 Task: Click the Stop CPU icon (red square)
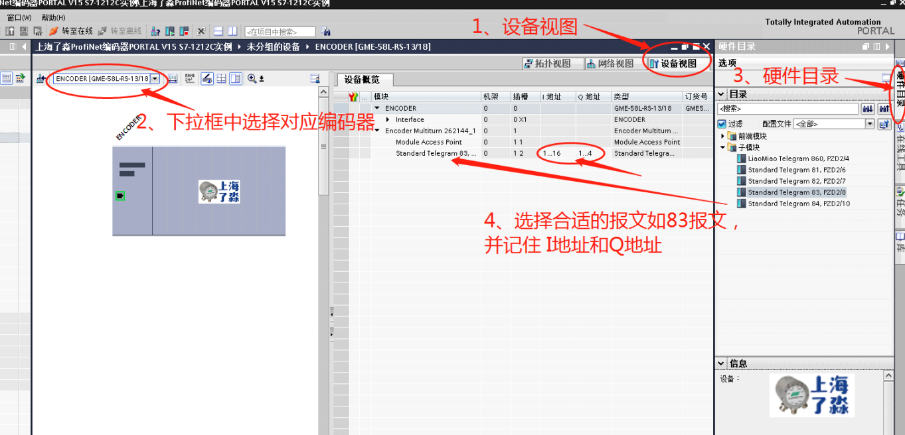(184, 31)
